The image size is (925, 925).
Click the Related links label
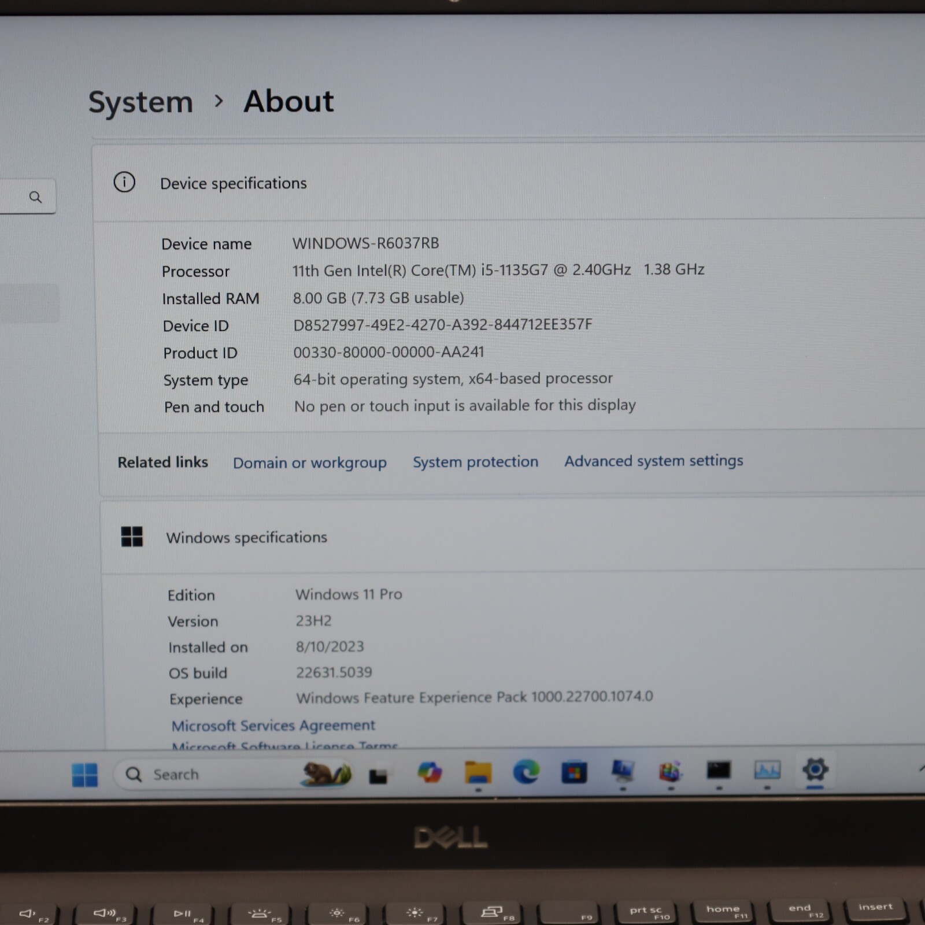click(162, 462)
